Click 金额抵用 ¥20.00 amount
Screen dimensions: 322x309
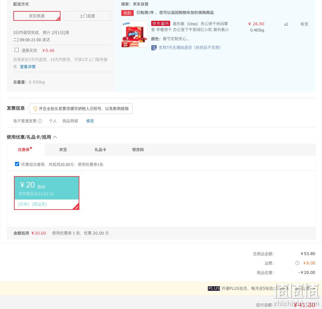point(39,233)
